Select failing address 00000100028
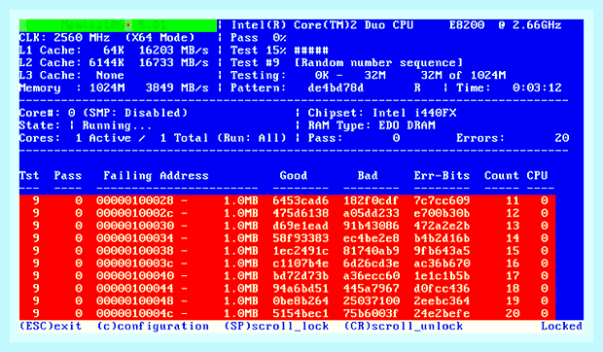Screen dimensions: 603x352 point(135,200)
